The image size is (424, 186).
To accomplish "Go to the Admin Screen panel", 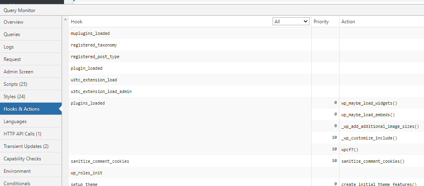I will pos(31,72).
